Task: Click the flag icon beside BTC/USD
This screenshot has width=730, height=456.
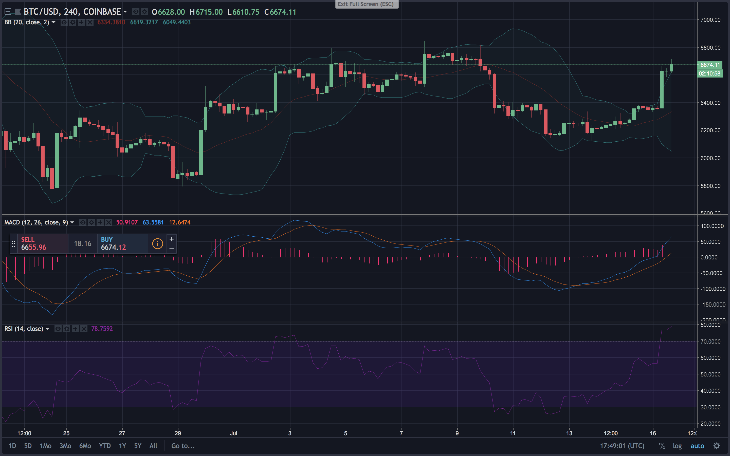Action: point(18,12)
